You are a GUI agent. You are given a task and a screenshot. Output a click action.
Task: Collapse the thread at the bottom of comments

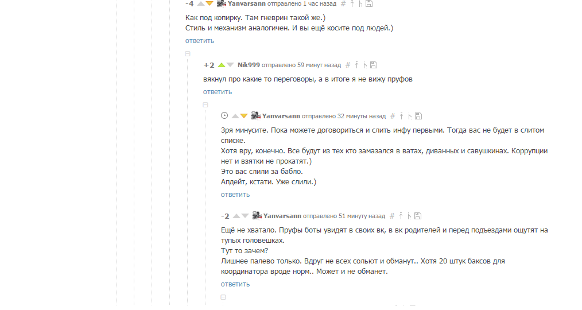(223, 297)
